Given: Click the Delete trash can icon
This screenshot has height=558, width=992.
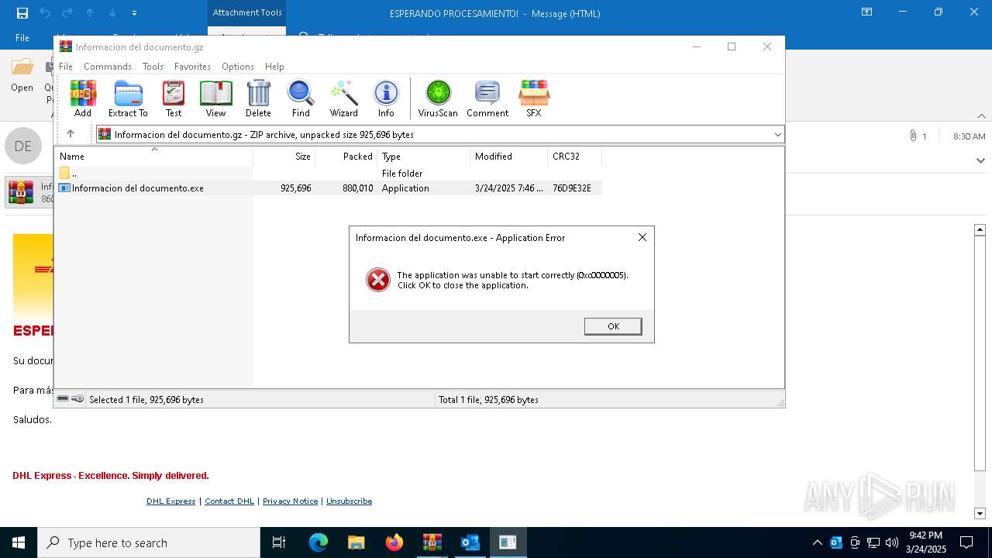Looking at the screenshot, I should click(258, 98).
